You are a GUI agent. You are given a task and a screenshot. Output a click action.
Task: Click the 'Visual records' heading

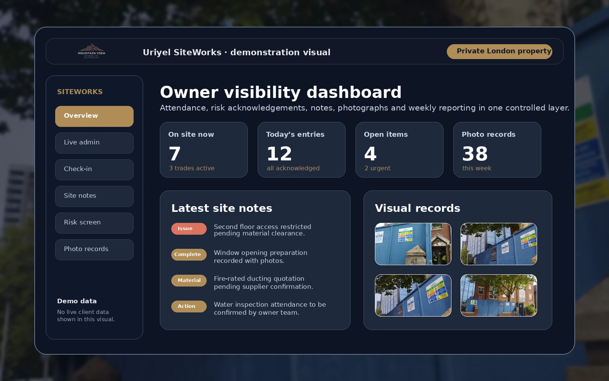[x=418, y=208]
